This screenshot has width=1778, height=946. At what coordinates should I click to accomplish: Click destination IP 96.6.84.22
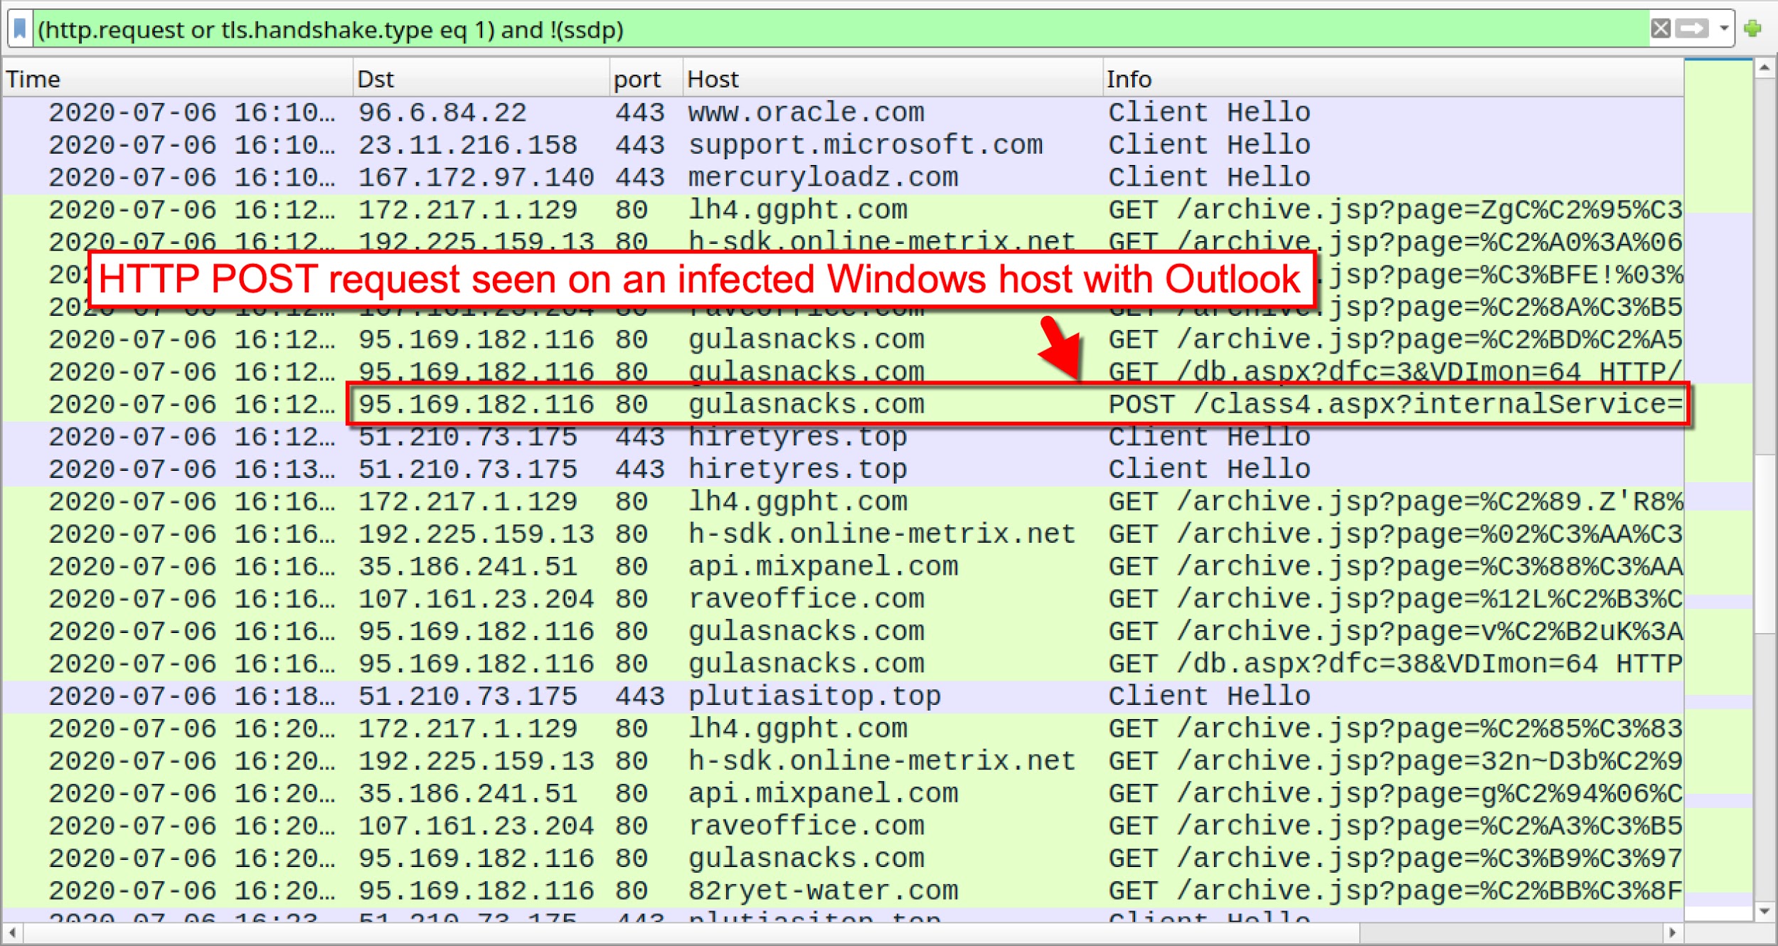coord(442,112)
